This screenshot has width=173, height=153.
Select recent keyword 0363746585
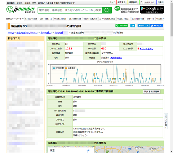31,19
